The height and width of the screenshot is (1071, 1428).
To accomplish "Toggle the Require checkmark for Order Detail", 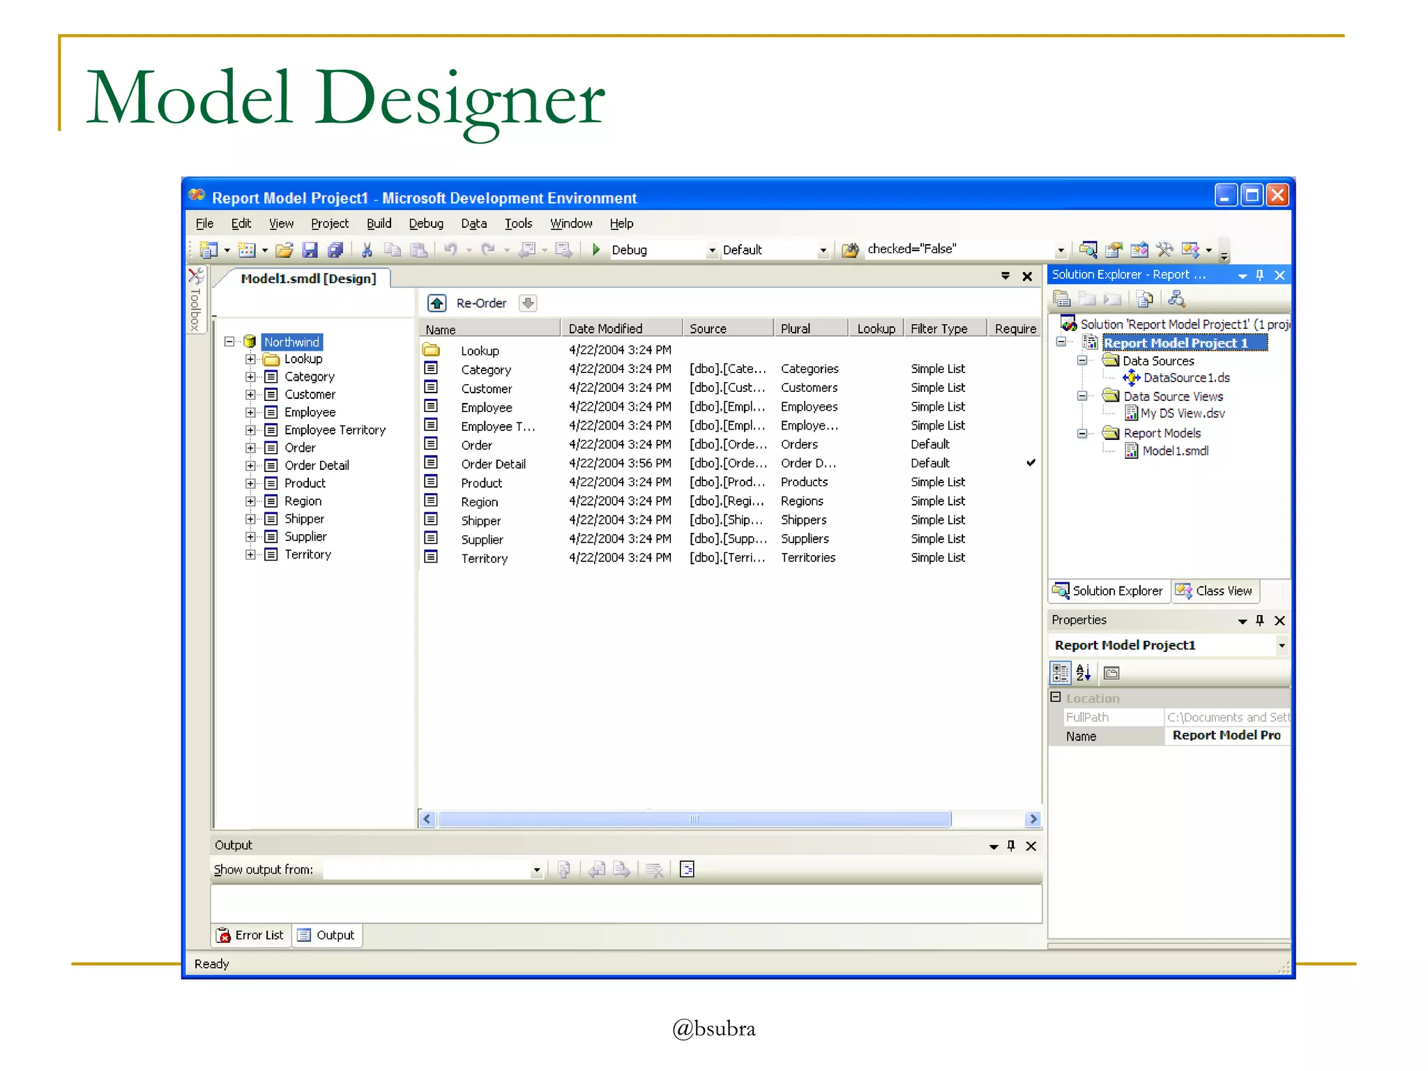I will pos(1031,462).
